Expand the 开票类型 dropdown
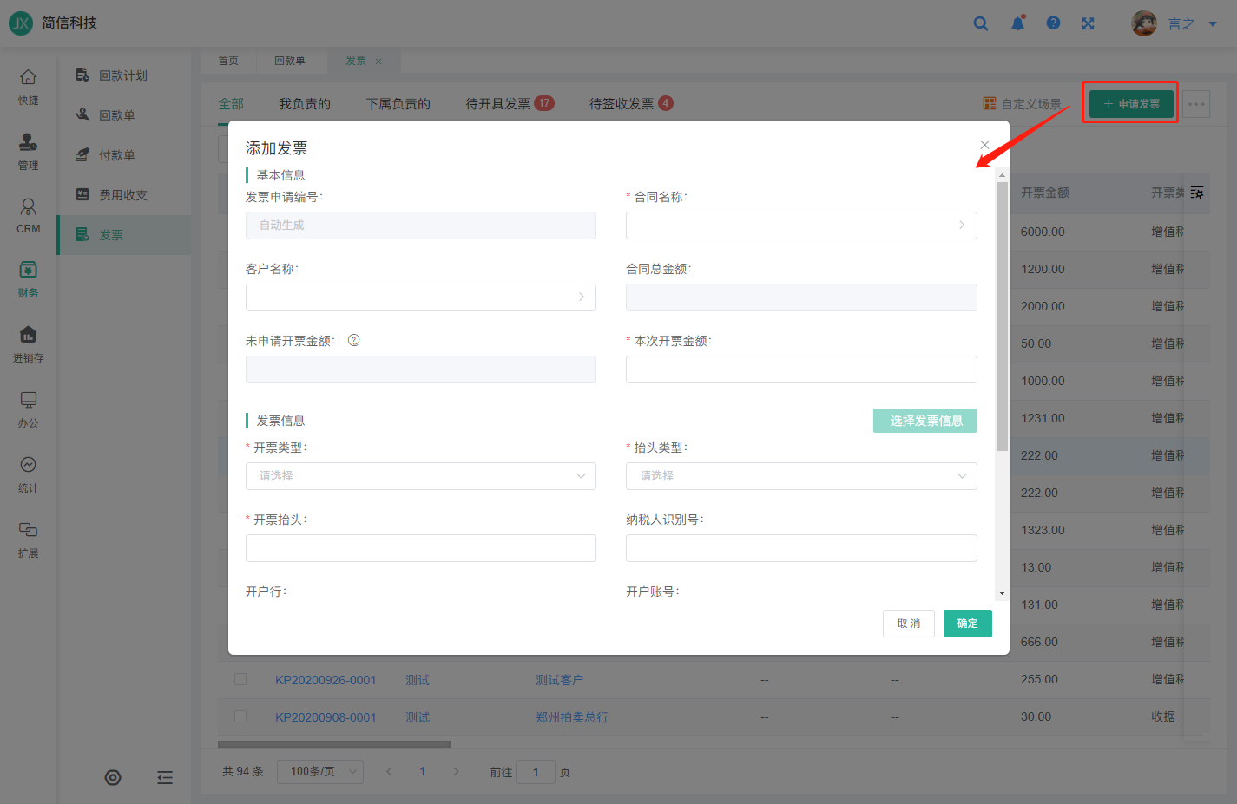This screenshot has height=804, width=1237. point(421,476)
